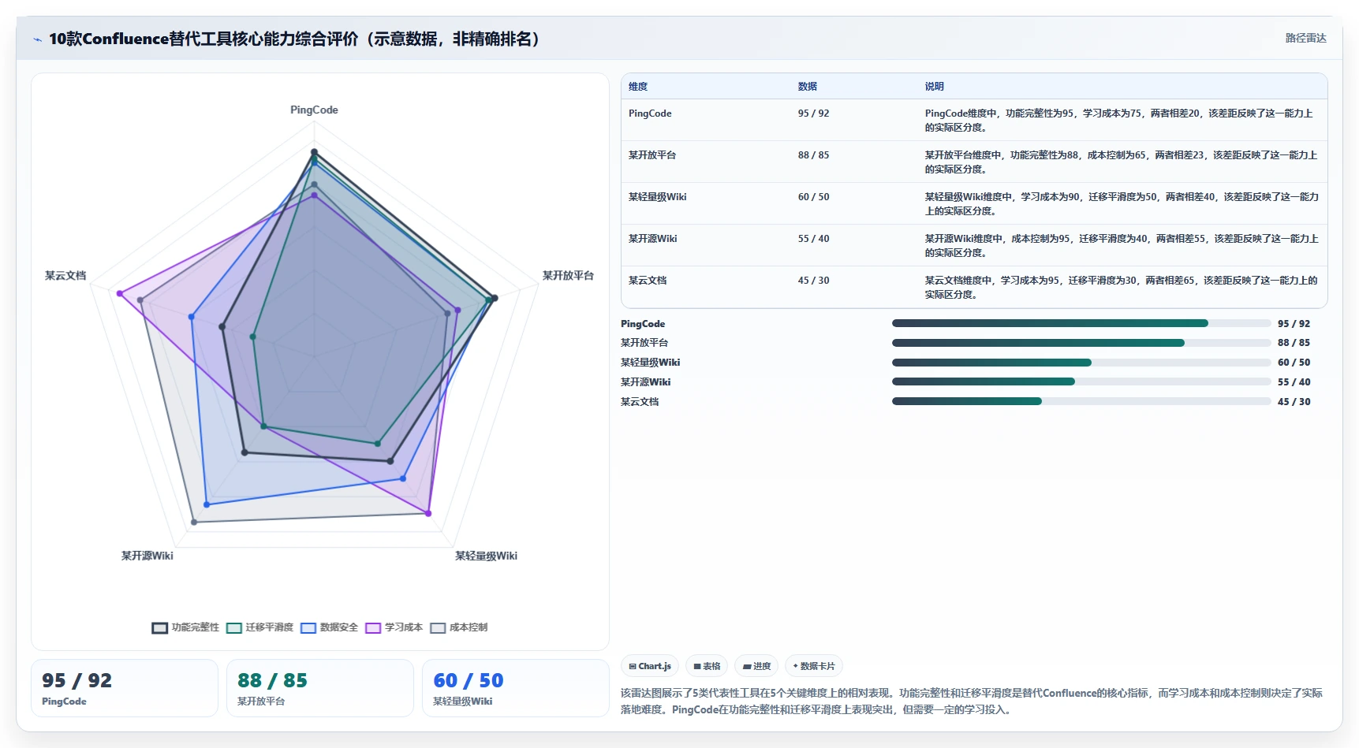Viewport: 1359px width, 748px height.
Task: Click the 进度 tag chip
Action: 756,666
